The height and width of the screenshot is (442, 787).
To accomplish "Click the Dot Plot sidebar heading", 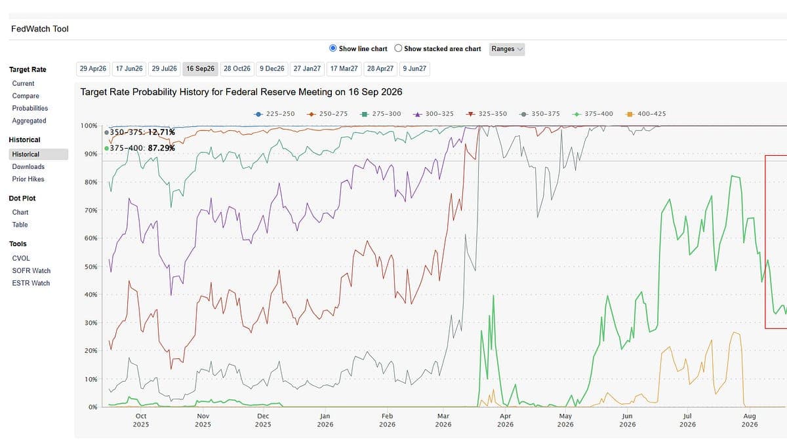I will [22, 198].
